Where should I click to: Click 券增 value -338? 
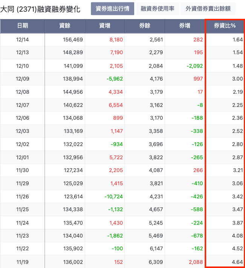[x=197, y=131]
